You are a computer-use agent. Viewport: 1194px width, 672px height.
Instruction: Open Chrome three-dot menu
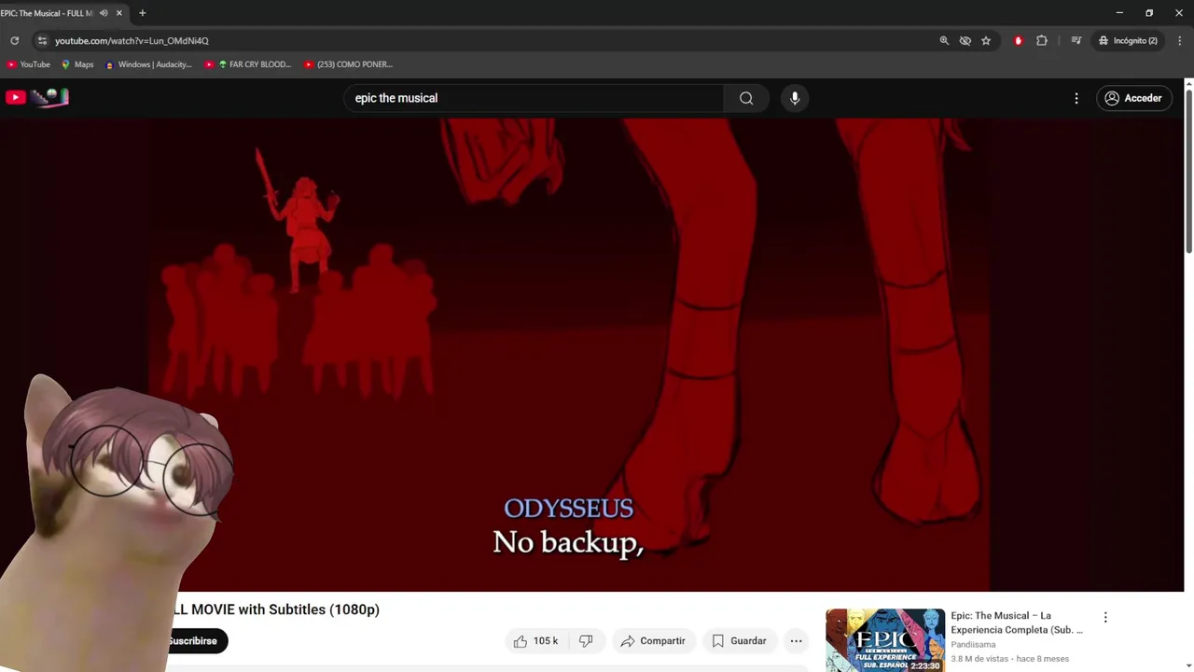point(1180,41)
